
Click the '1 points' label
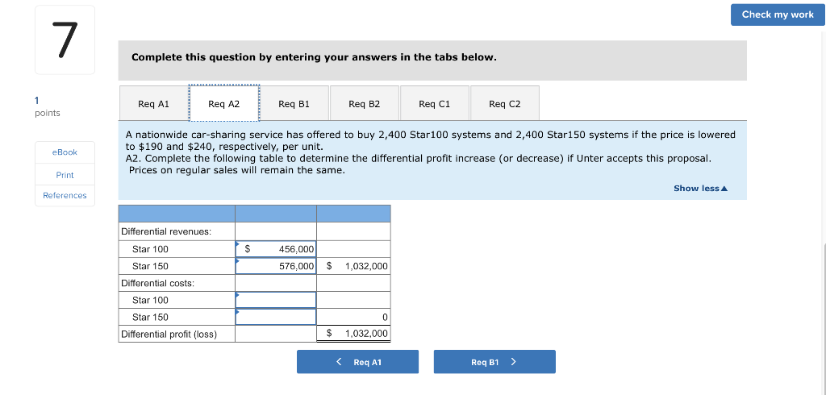[48, 106]
